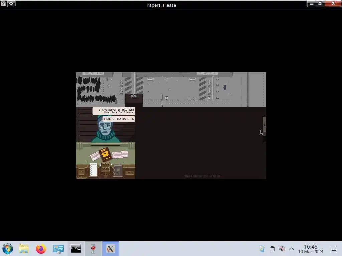Click the inspection booth on the checkpoint road
The width and height of the screenshot is (342, 256).
coord(134,99)
